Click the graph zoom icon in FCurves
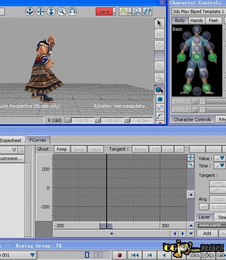 coord(190,165)
